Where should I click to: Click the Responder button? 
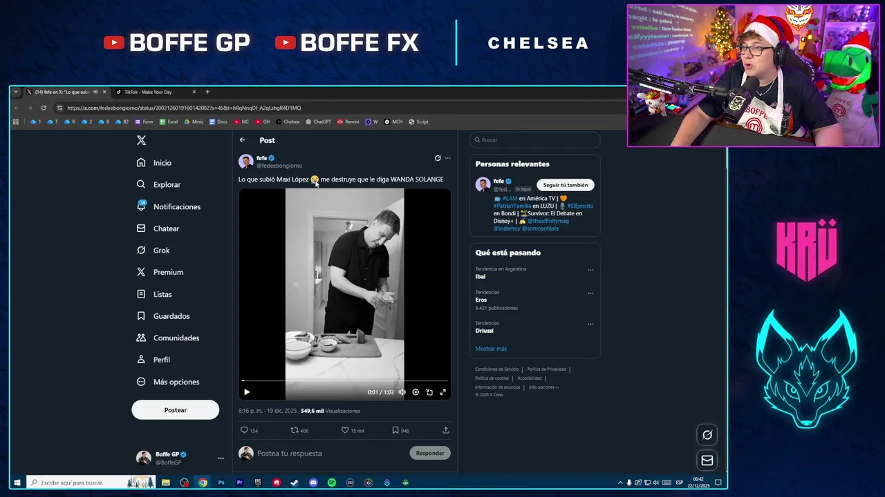(x=430, y=454)
